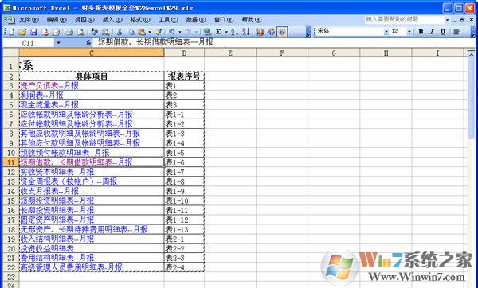478x288 pixels.
Task: Click the AutoSum sigma icon
Action: pyautogui.click(x=218, y=32)
